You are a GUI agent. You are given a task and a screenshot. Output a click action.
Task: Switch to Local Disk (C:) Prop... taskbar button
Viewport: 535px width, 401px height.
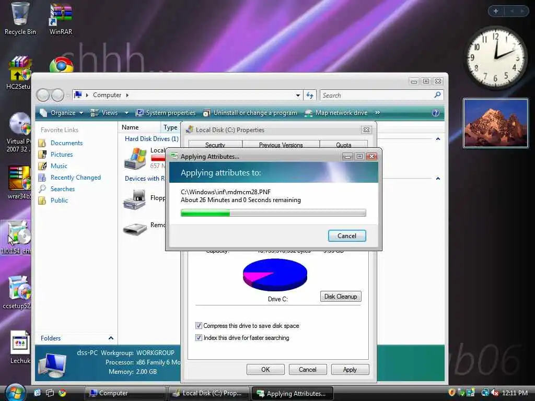pos(209,393)
